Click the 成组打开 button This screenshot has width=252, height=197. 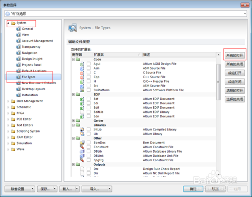click(235, 73)
